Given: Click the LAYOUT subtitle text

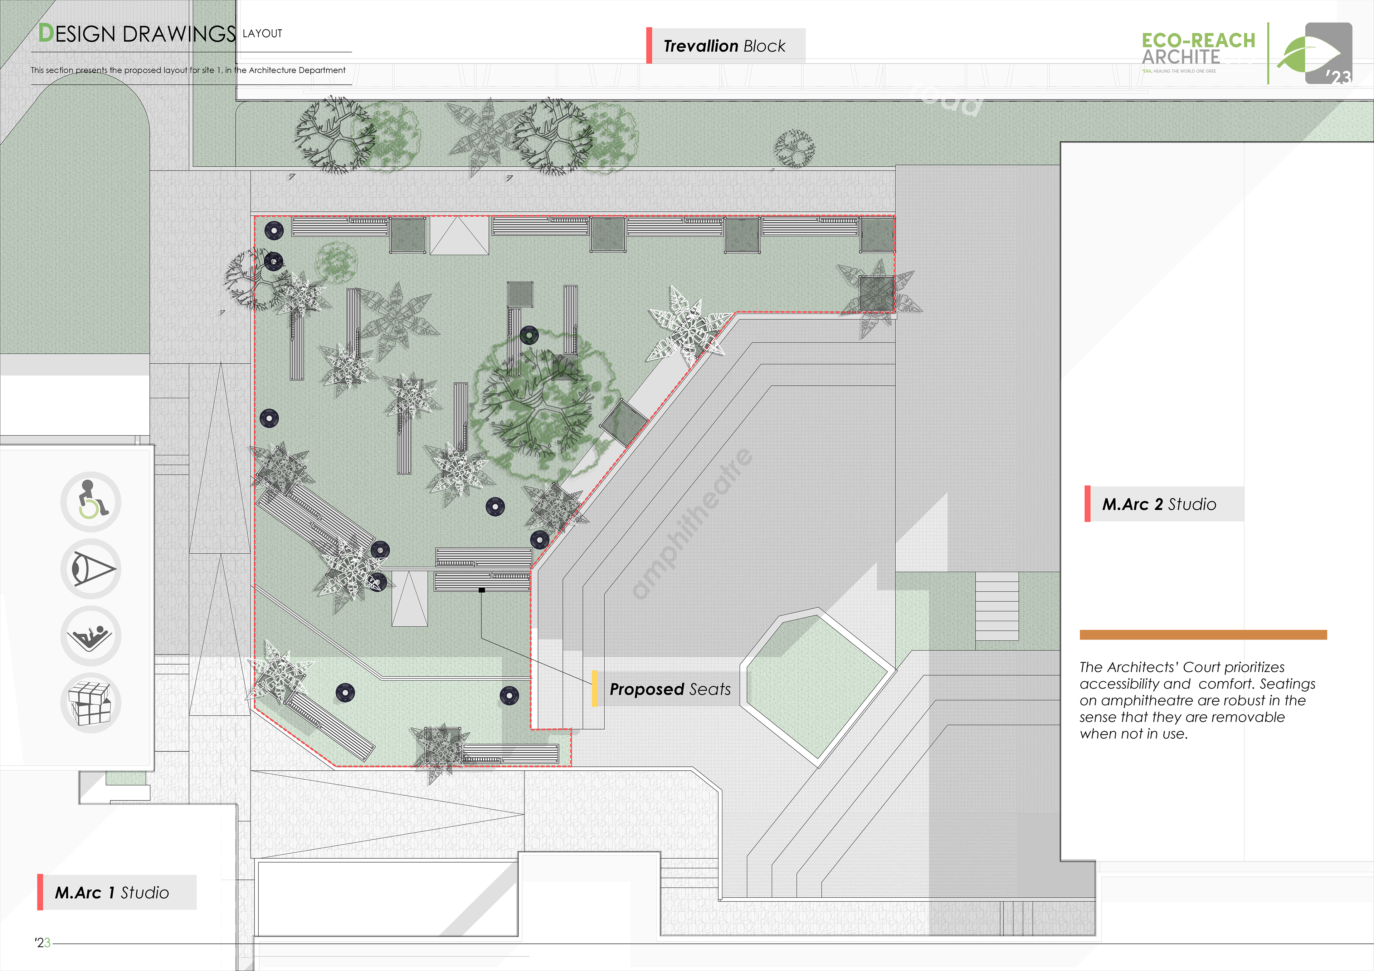Looking at the screenshot, I should point(262,34).
